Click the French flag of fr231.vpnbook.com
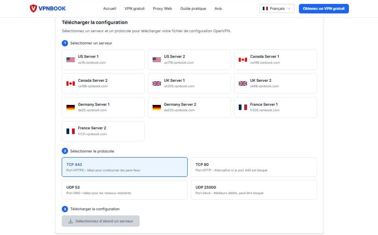Screen dimensions: 378x235 click(71, 131)
